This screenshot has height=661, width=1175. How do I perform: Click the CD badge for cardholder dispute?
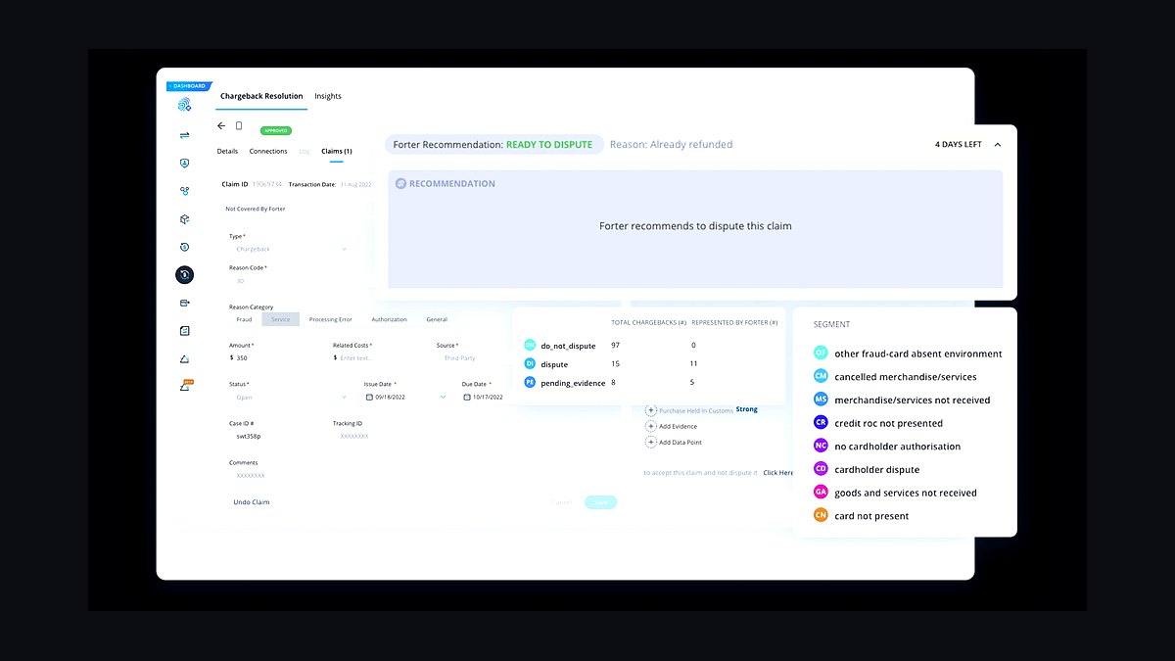pyautogui.click(x=821, y=469)
